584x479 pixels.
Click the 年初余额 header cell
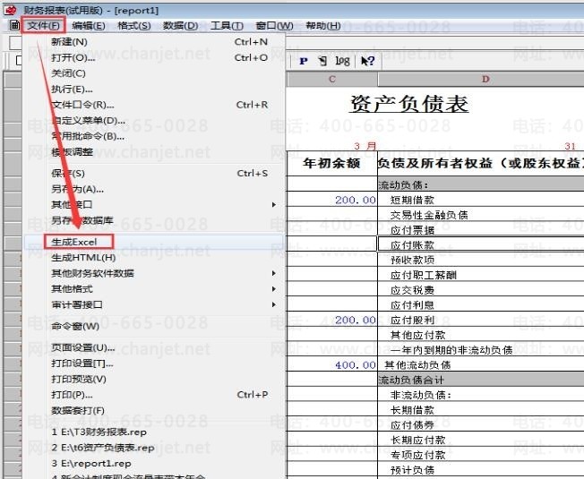point(331,163)
